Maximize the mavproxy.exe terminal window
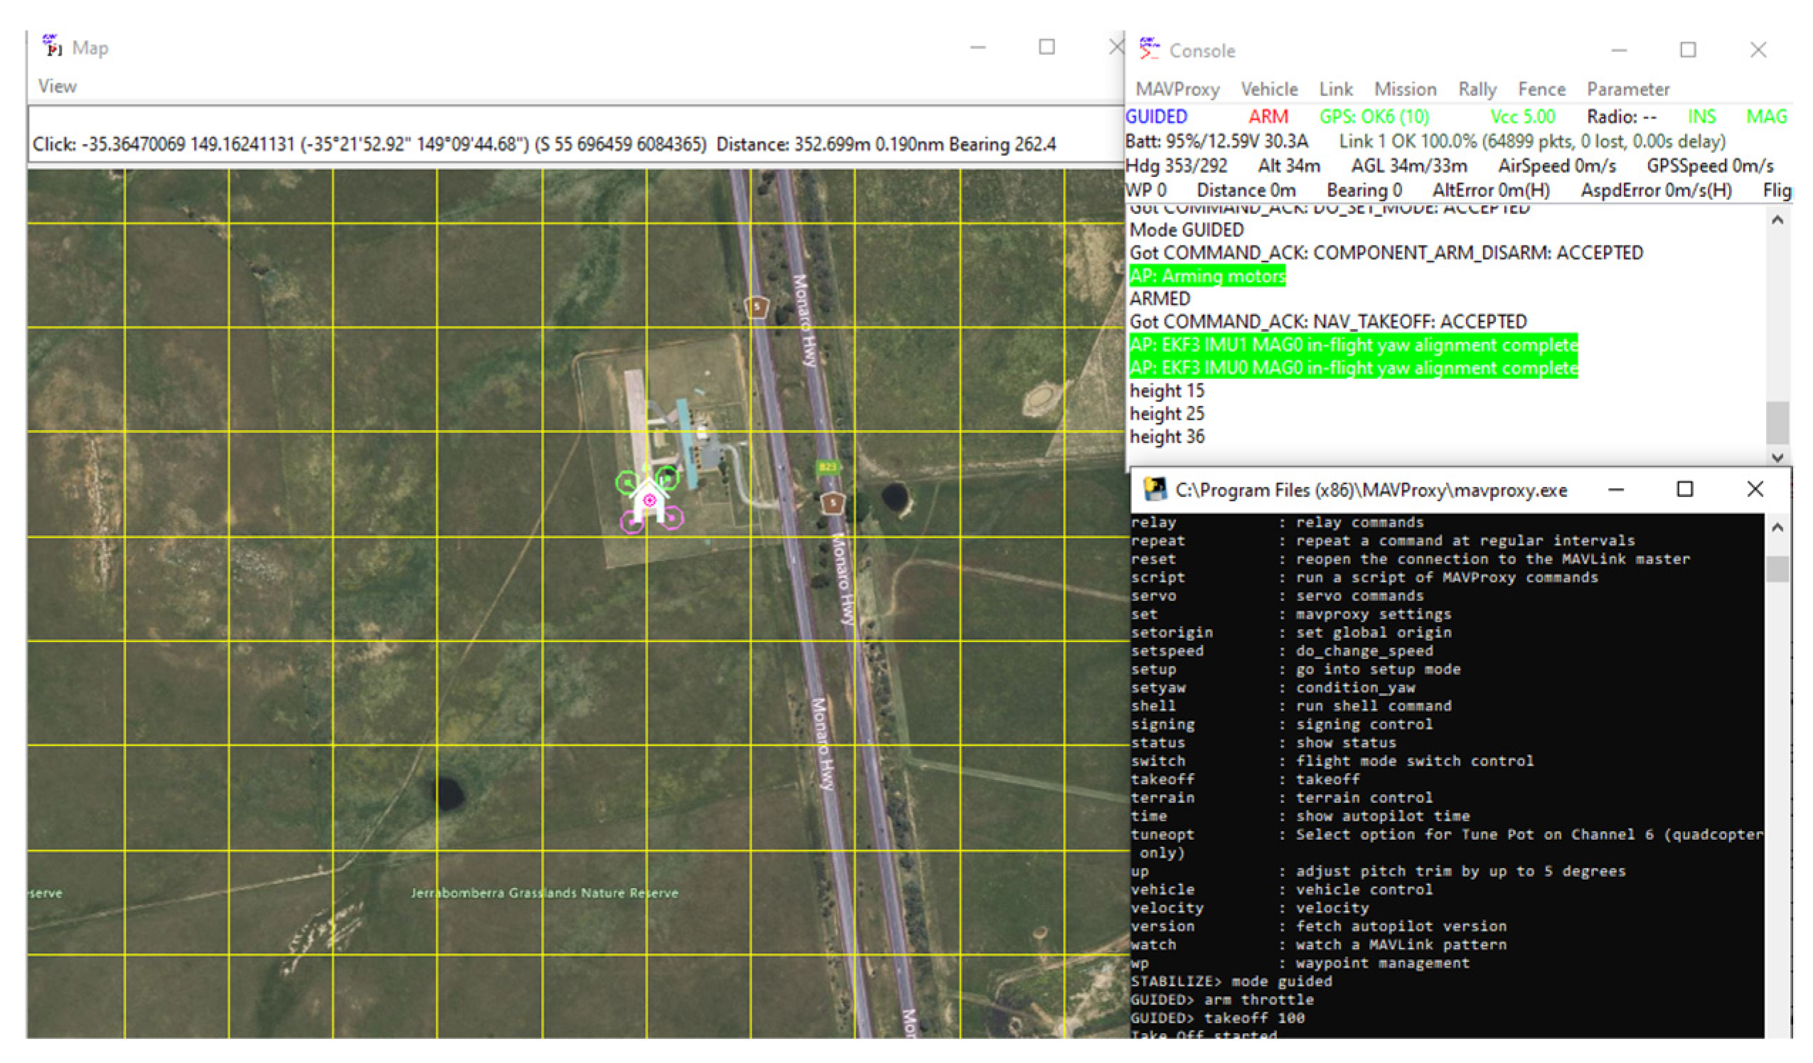This screenshot has width=1813, height=1063. pyautogui.click(x=1684, y=489)
